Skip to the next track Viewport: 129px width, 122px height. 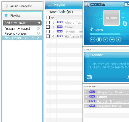[112, 40]
